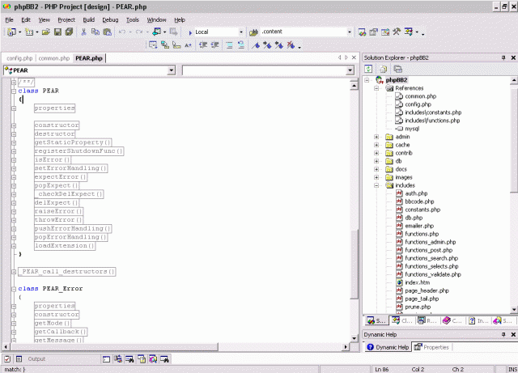Open the .content find combo dropdown

pos(350,32)
